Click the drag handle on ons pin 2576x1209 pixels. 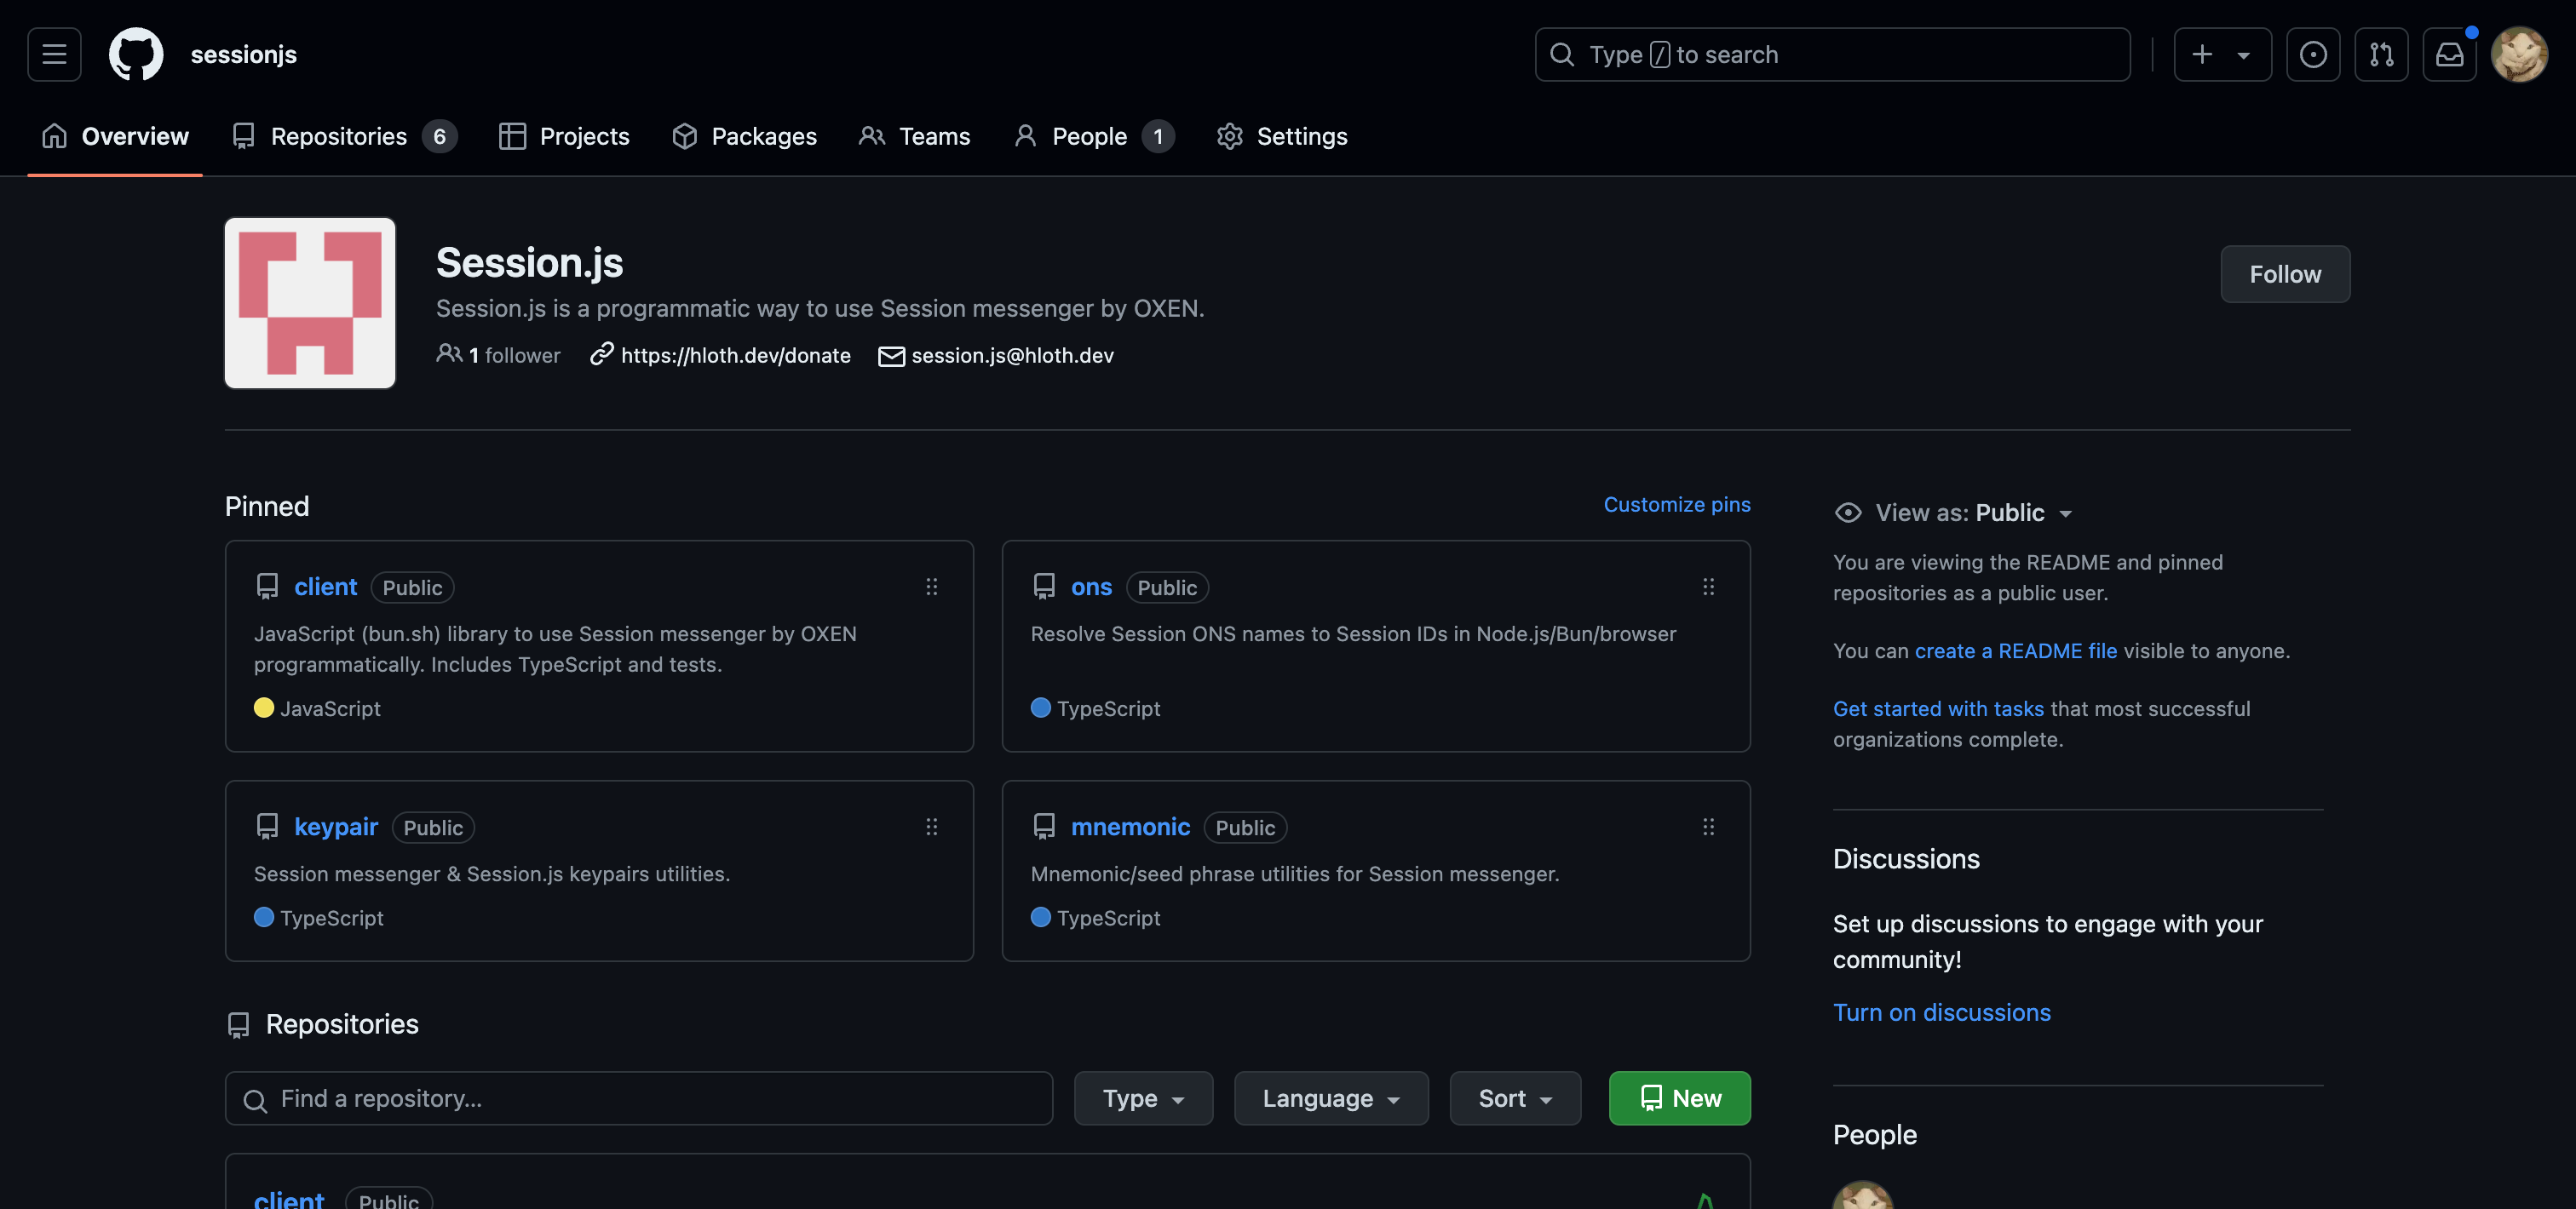pos(1708,587)
